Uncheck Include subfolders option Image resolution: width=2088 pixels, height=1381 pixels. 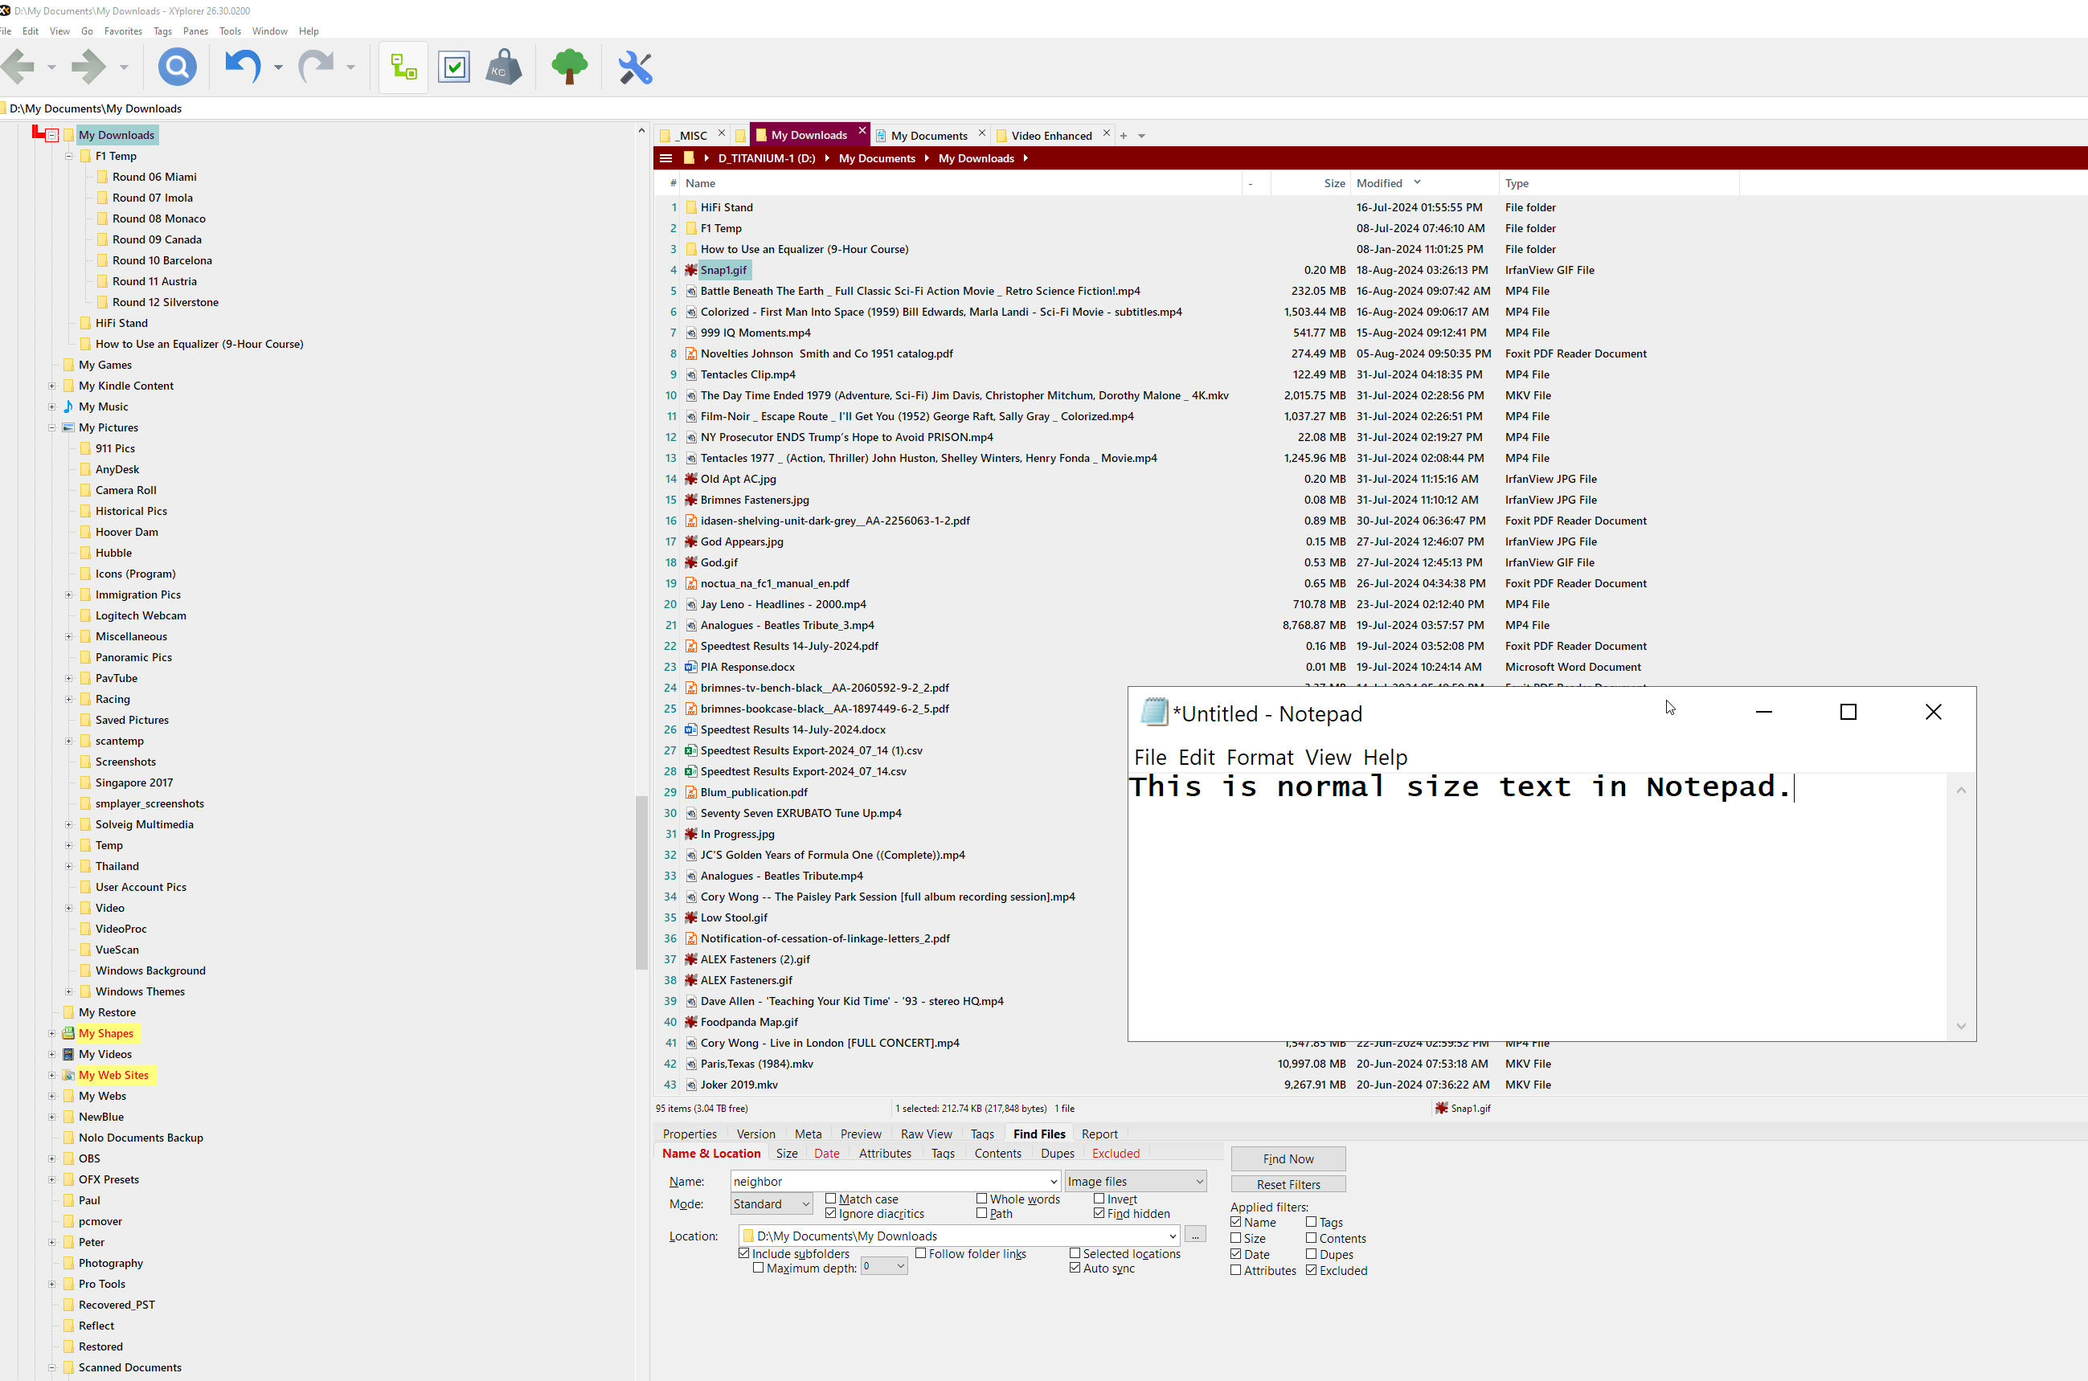pyautogui.click(x=744, y=1253)
